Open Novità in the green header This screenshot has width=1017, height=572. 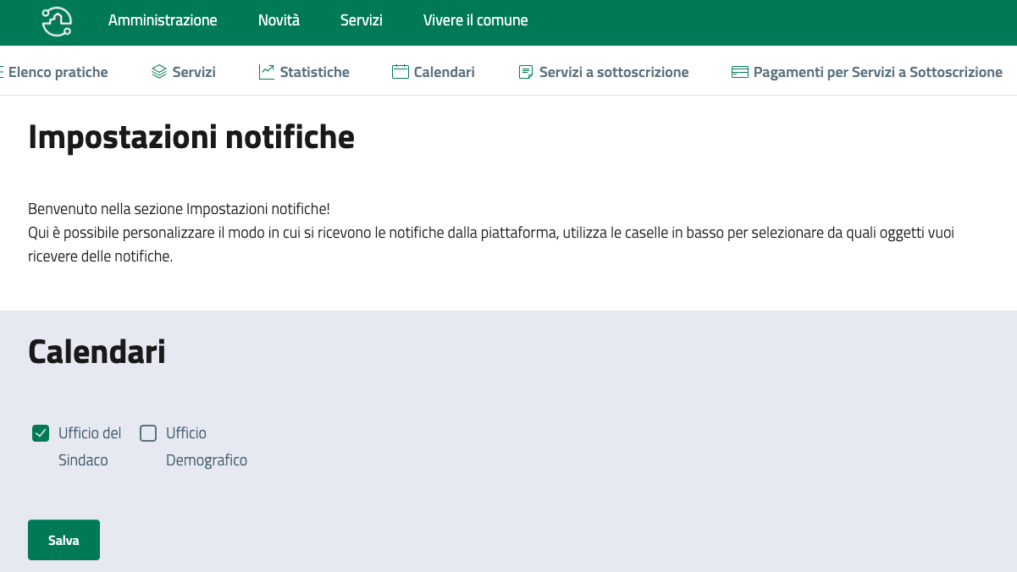tap(279, 20)
